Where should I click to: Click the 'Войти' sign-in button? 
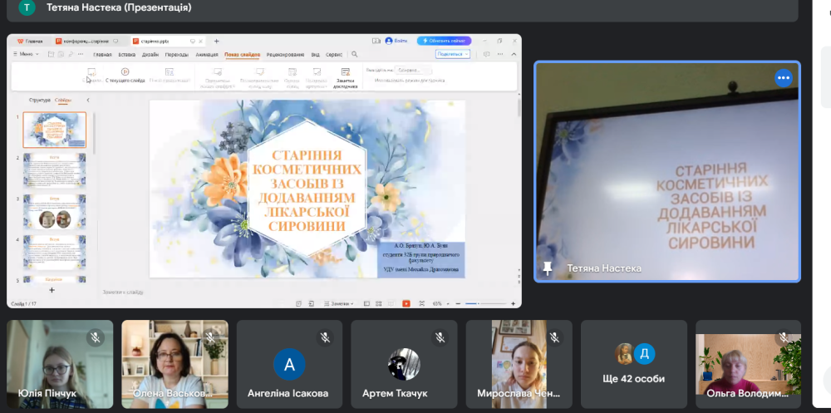(396, 41)
